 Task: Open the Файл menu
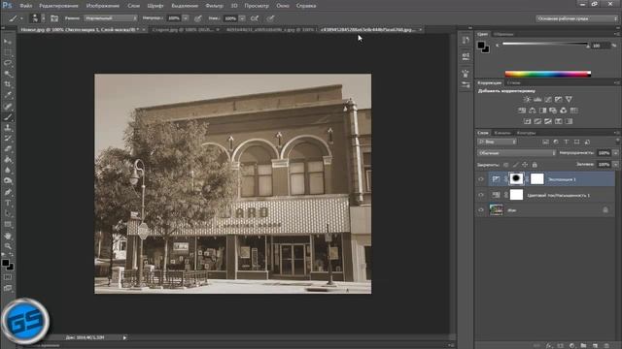[x=26, y=6]
